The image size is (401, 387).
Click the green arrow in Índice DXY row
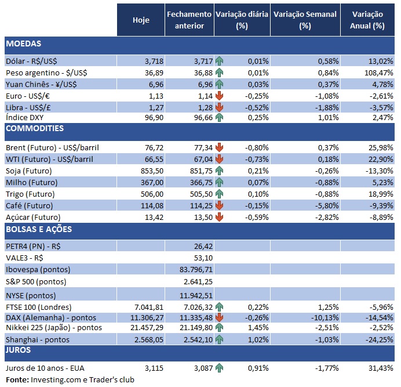tap(219, 118)
